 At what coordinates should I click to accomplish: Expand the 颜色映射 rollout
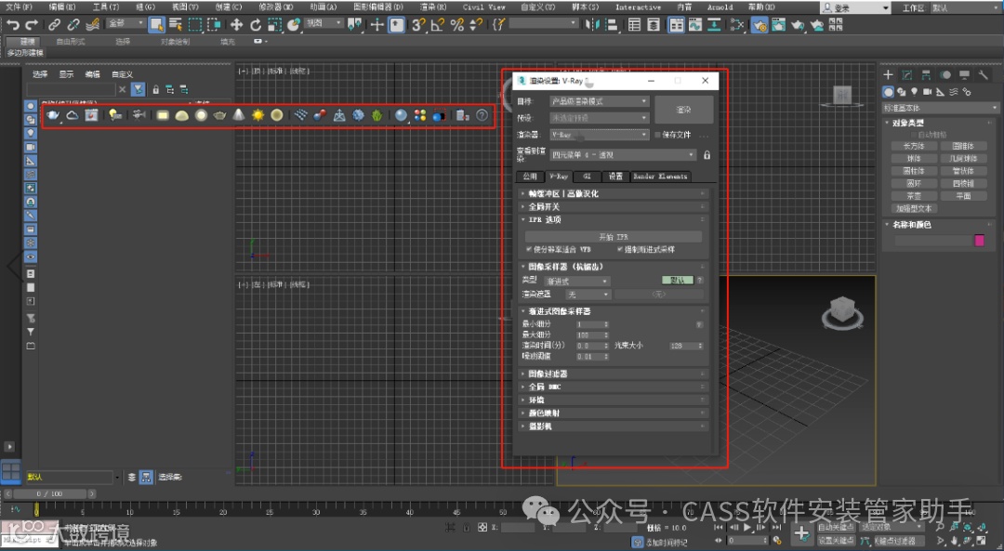[x=614, y=413]
